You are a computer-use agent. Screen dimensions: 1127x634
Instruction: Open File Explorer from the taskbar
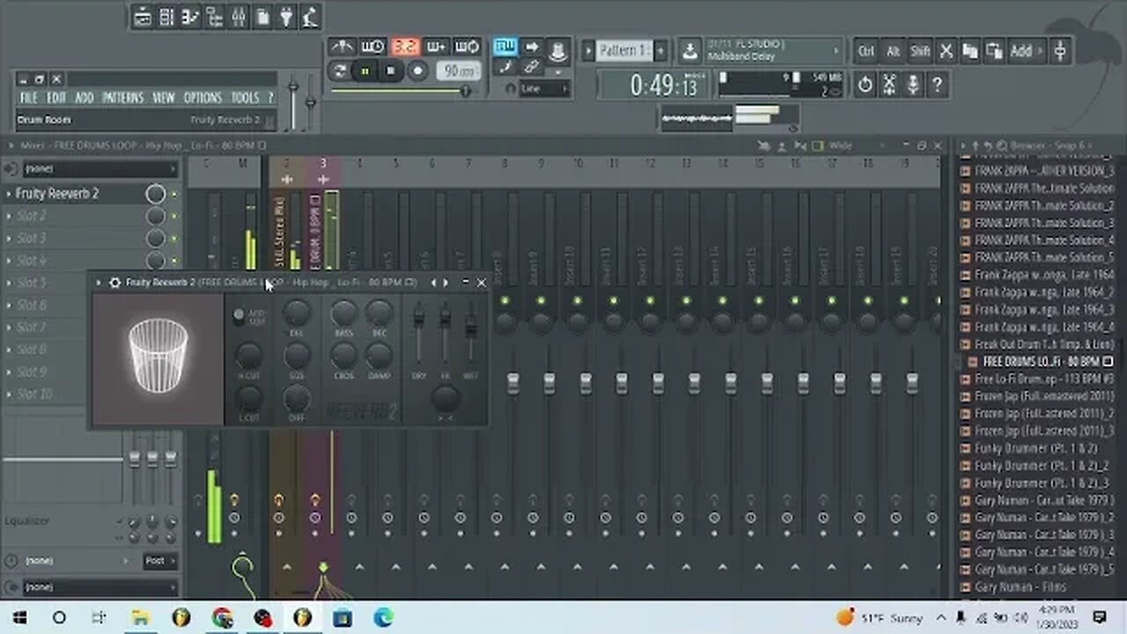coord(140,617)
